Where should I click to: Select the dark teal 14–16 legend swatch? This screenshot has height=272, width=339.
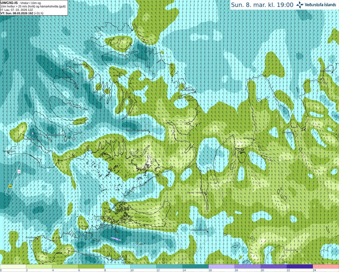point(196,266)
